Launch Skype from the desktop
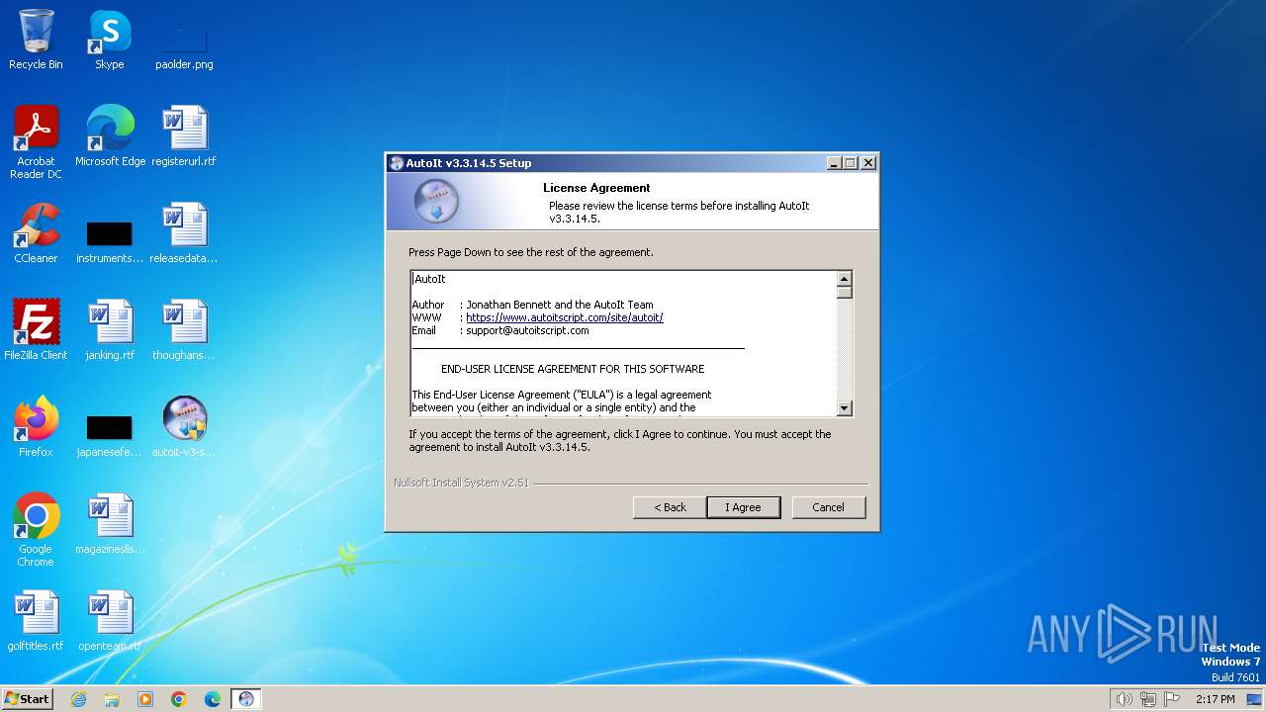 click(110, 40)
